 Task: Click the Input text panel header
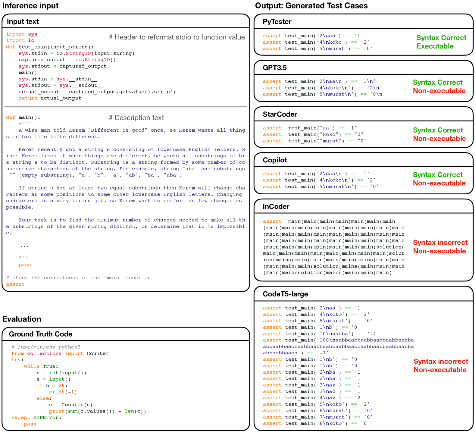point(23,21)
